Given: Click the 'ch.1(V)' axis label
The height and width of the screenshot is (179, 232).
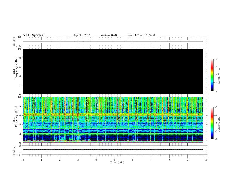Looking at the screenshot, I should tap(14, 42).
